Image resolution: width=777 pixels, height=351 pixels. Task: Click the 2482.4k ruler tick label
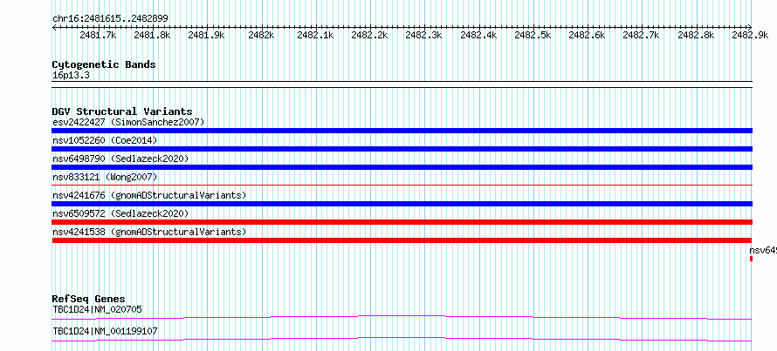coord(478,35)
